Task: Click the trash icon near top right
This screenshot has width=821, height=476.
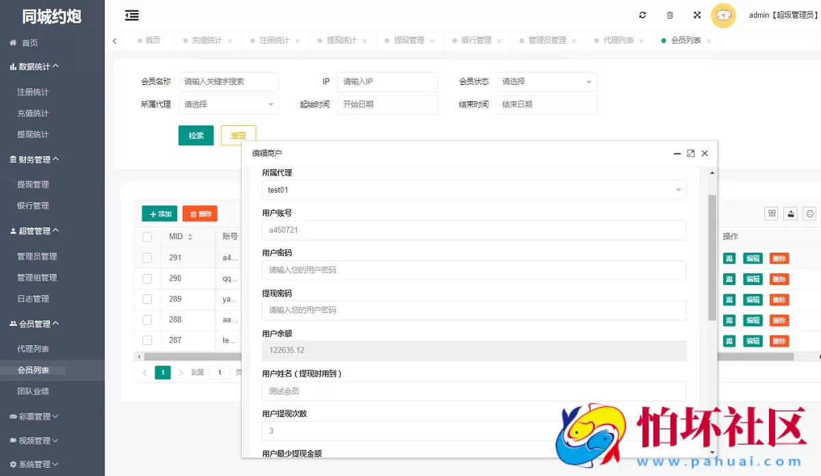Action: [670, 14]
